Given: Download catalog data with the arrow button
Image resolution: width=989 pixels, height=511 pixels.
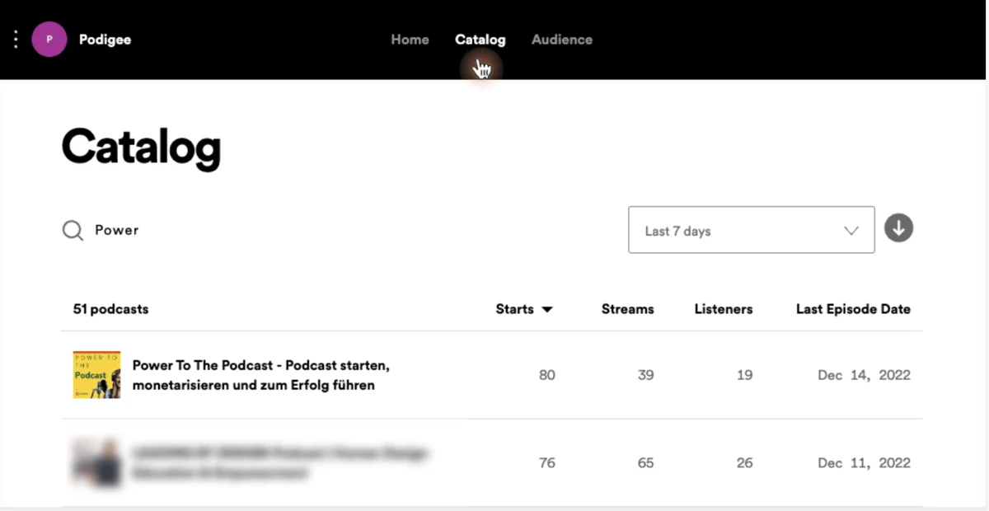Looking at the screenshot, I should point(898,227).
